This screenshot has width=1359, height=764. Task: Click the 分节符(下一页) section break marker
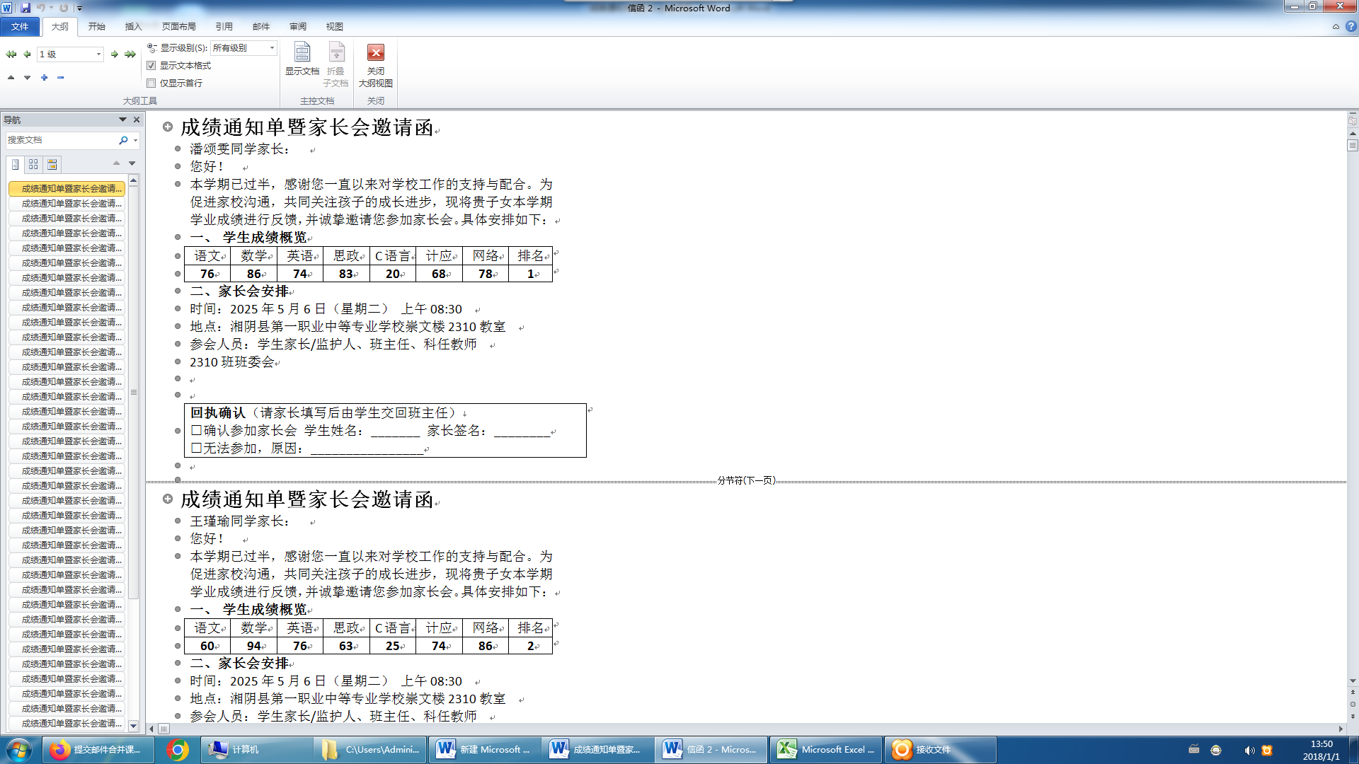coord(746,480)
